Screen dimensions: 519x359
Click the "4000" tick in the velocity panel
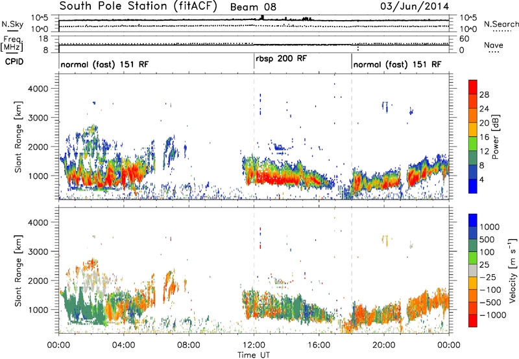[x=38, y=222]
